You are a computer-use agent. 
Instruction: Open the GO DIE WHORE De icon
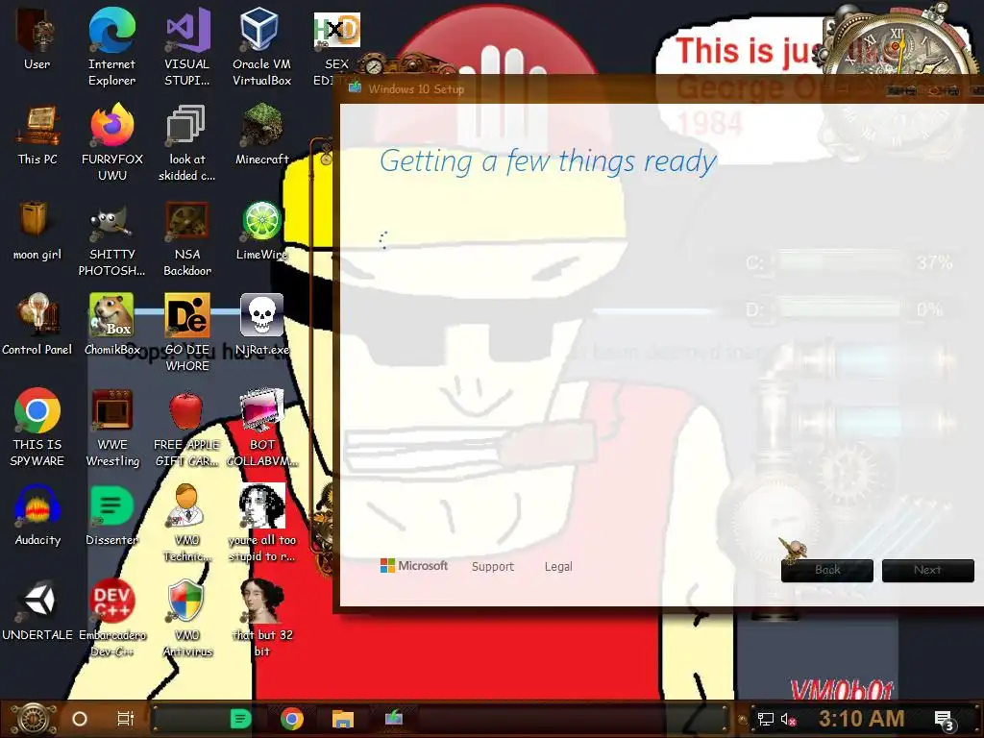coord(187,332)
